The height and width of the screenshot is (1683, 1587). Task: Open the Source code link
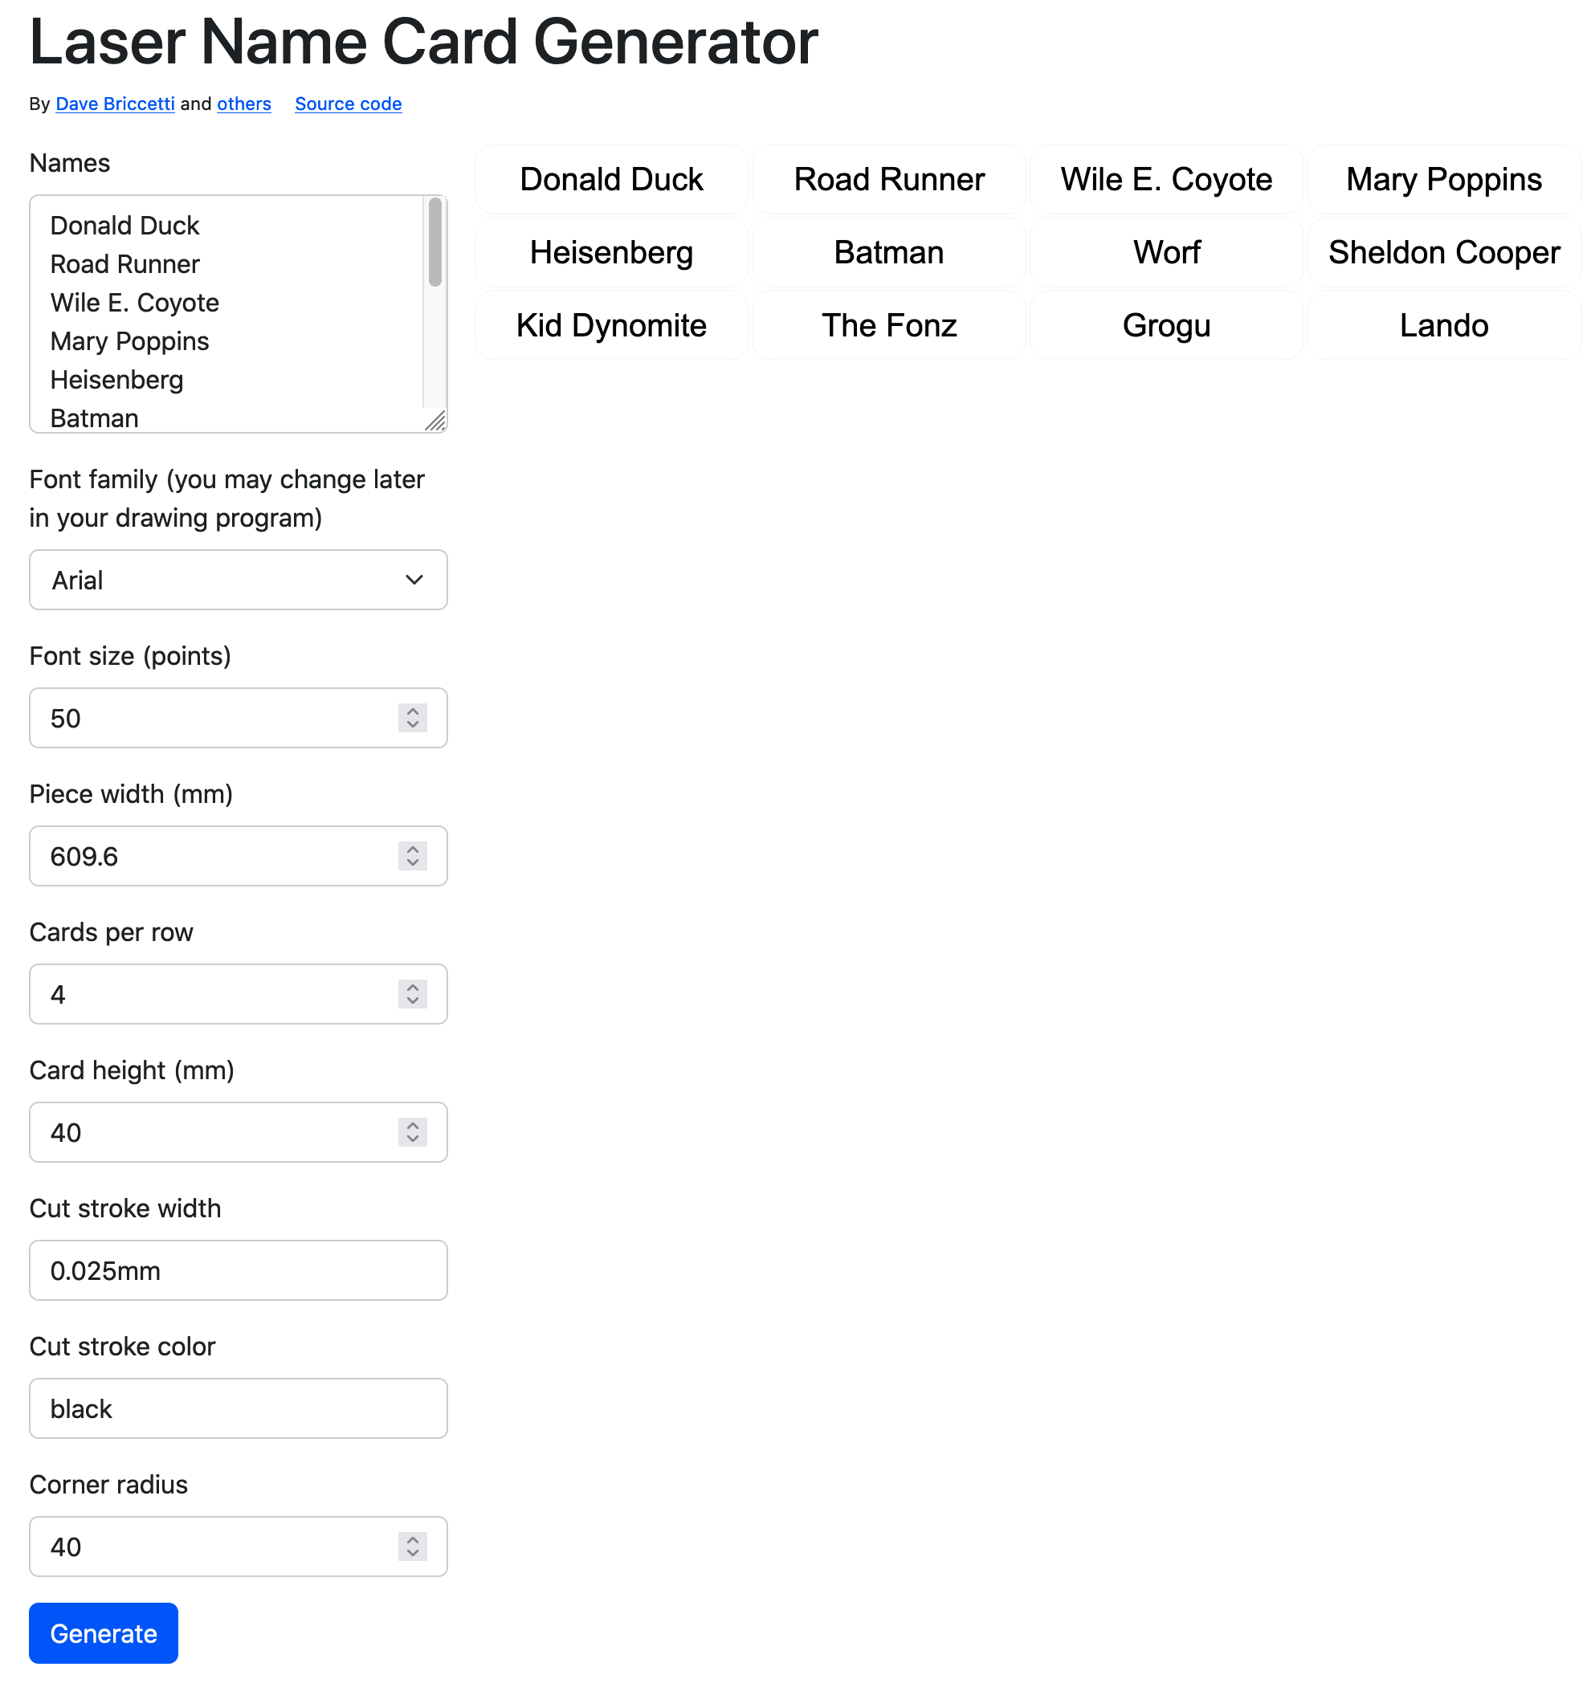(x=348, y=104)
